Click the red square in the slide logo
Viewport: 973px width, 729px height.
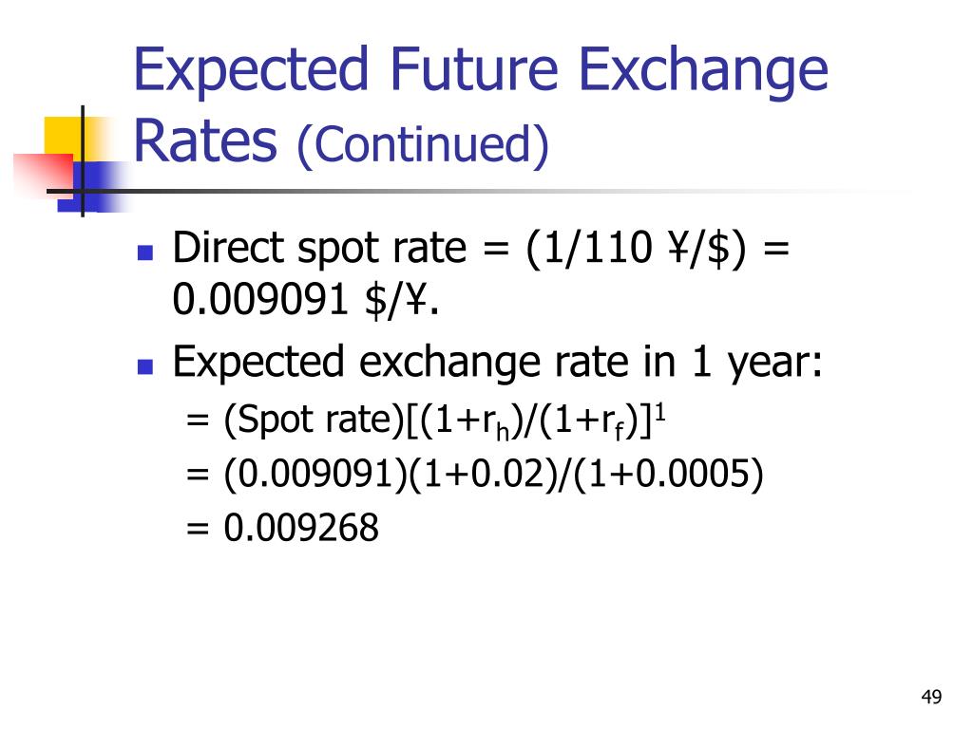click(x=43, y=175)
